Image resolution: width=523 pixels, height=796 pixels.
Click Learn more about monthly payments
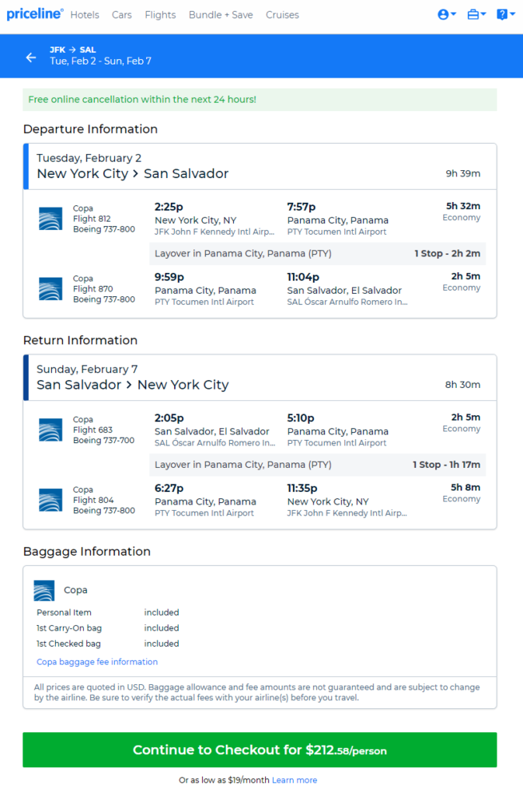(295, 780)
